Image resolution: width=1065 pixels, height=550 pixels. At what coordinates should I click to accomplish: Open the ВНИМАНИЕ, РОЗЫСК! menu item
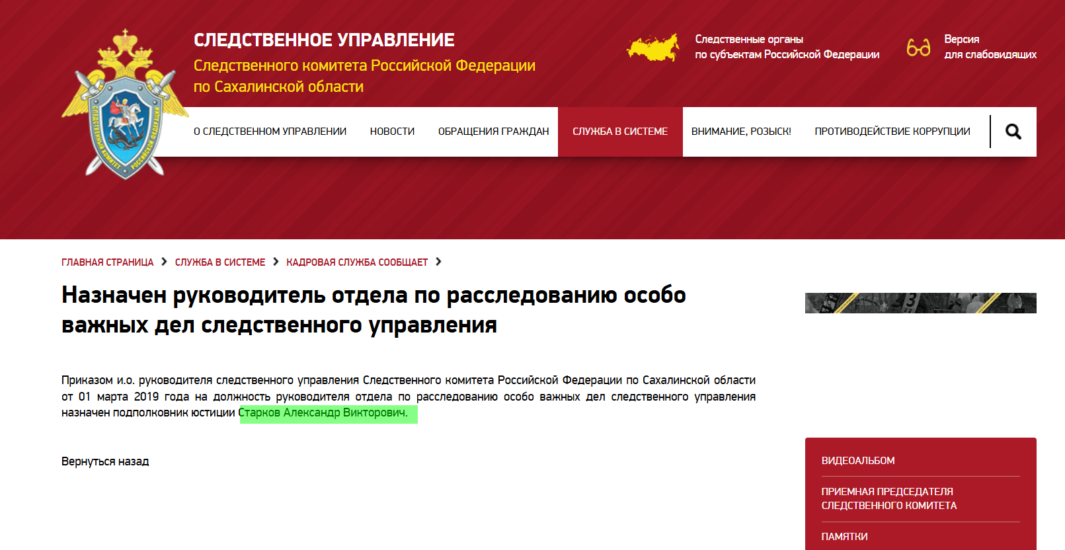(x=741, y=132)
